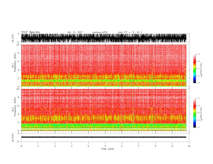
Task: Select the "start UT = 8:10:1" text
Action: [130, 32]
